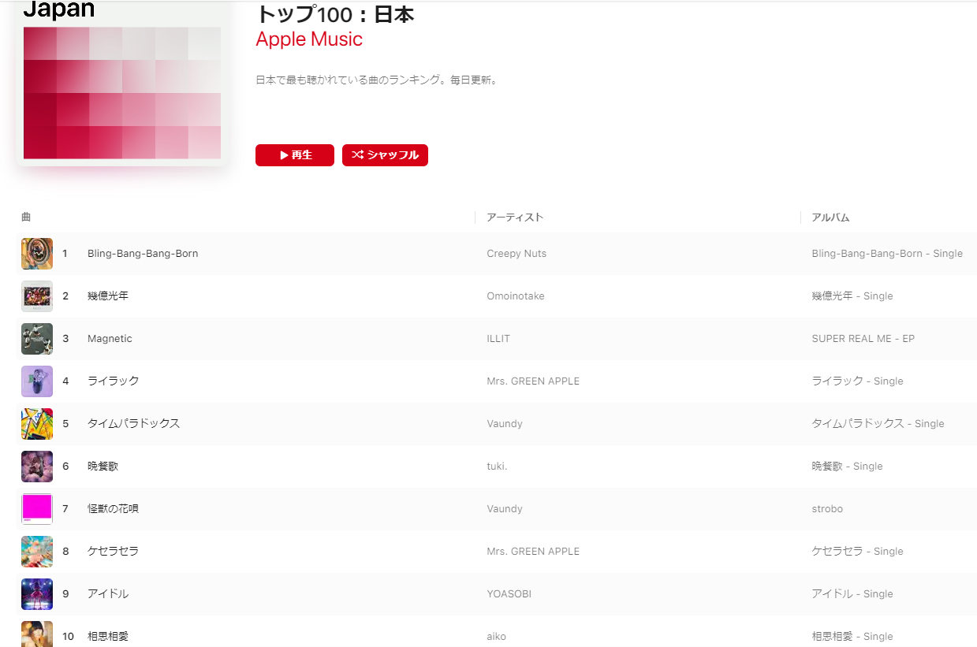Click the 晩餐歌 album artwork icon
Viewport: 977px width, 647px height.
[37, 467]
